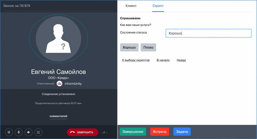
Task: Click the Спрашиваем heading
Action: coord(130,18)
